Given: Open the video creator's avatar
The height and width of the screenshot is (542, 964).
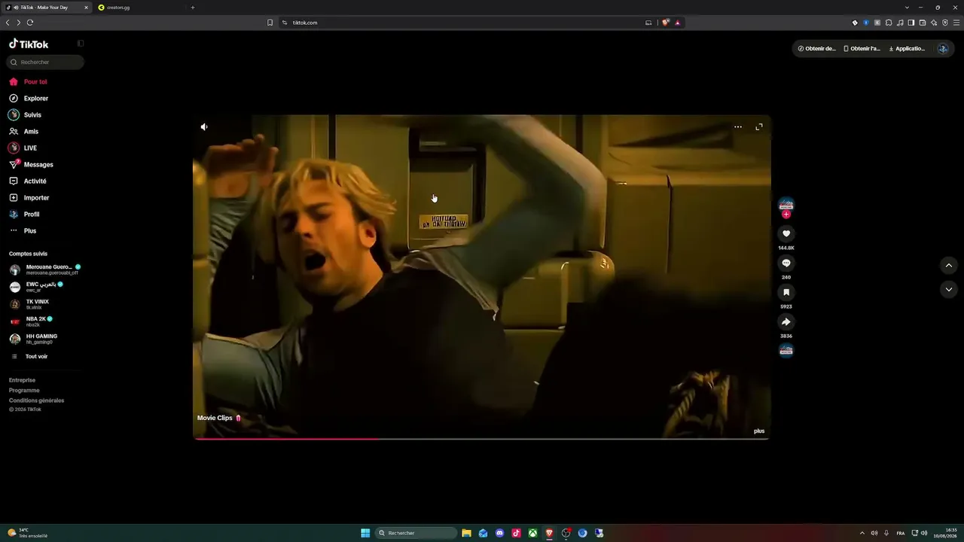Looking at the screenshot, I should [x=786, y=205].
